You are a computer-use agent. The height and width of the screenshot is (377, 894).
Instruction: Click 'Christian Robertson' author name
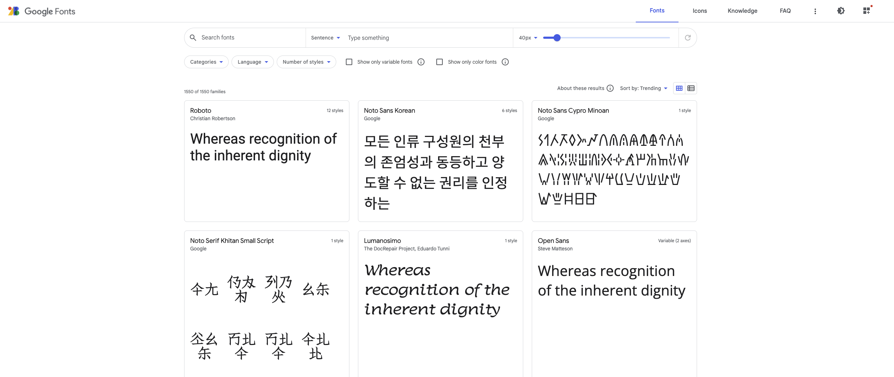pos(213,118)
